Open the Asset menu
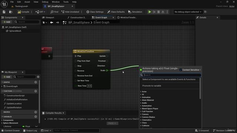Screen dimensions: 237x133 (x=27, y=2)
